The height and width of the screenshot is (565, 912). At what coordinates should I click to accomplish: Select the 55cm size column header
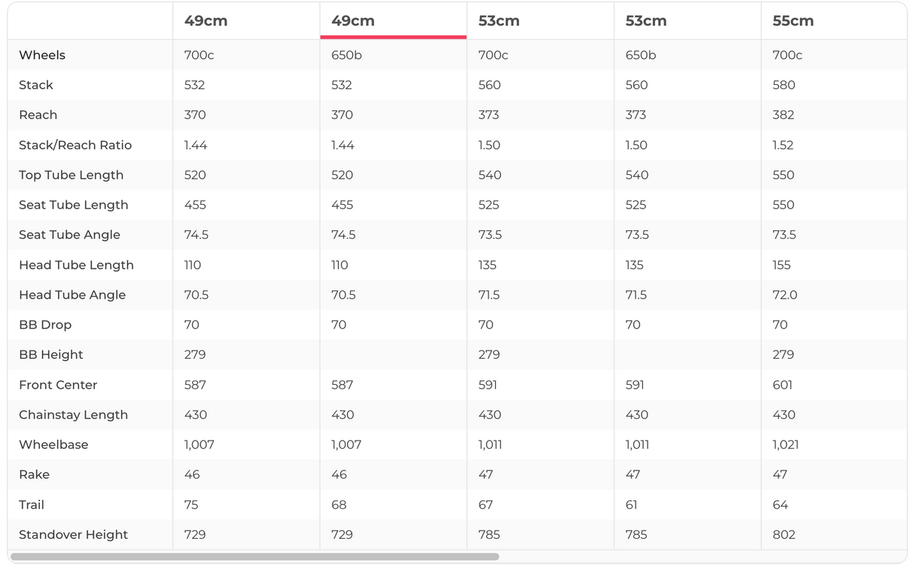pyautogui.click(x=793, y=21)
